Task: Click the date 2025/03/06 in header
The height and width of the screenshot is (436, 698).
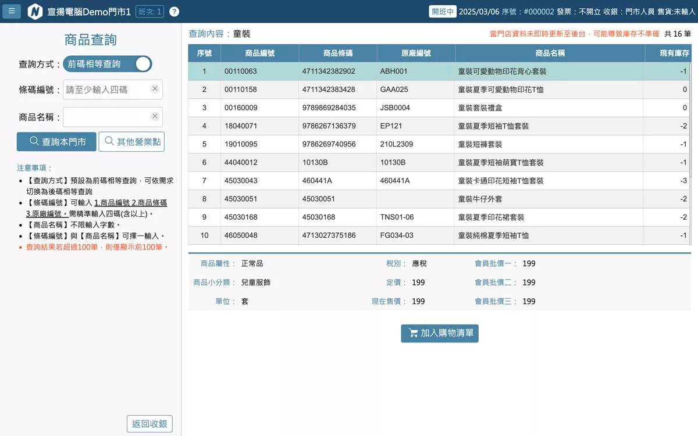Action: [479, 12]
